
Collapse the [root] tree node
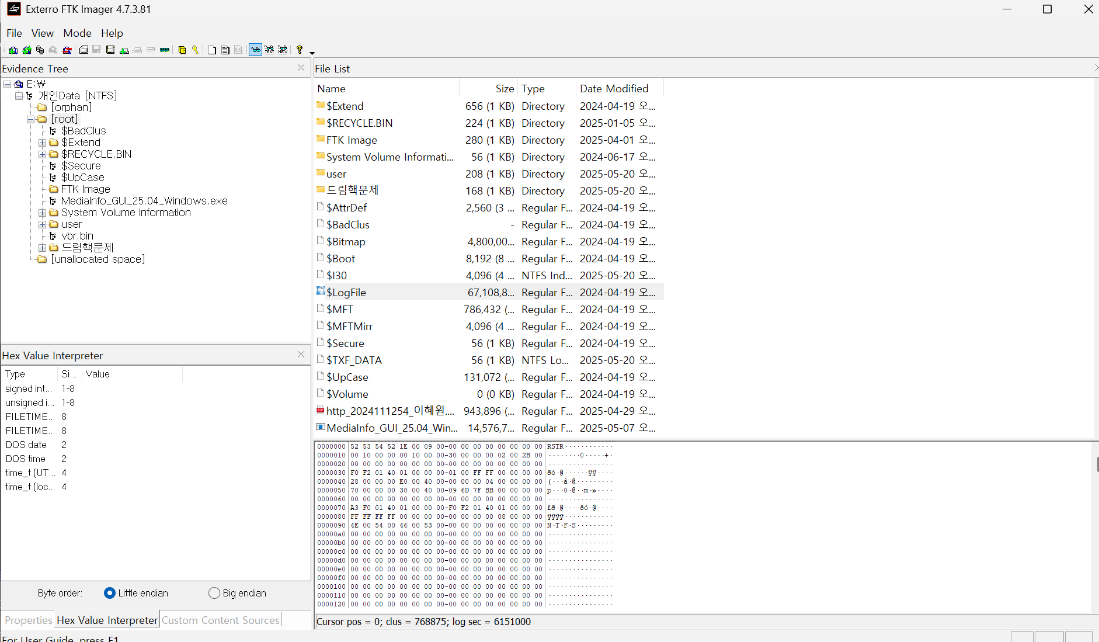tap(30, 119)
